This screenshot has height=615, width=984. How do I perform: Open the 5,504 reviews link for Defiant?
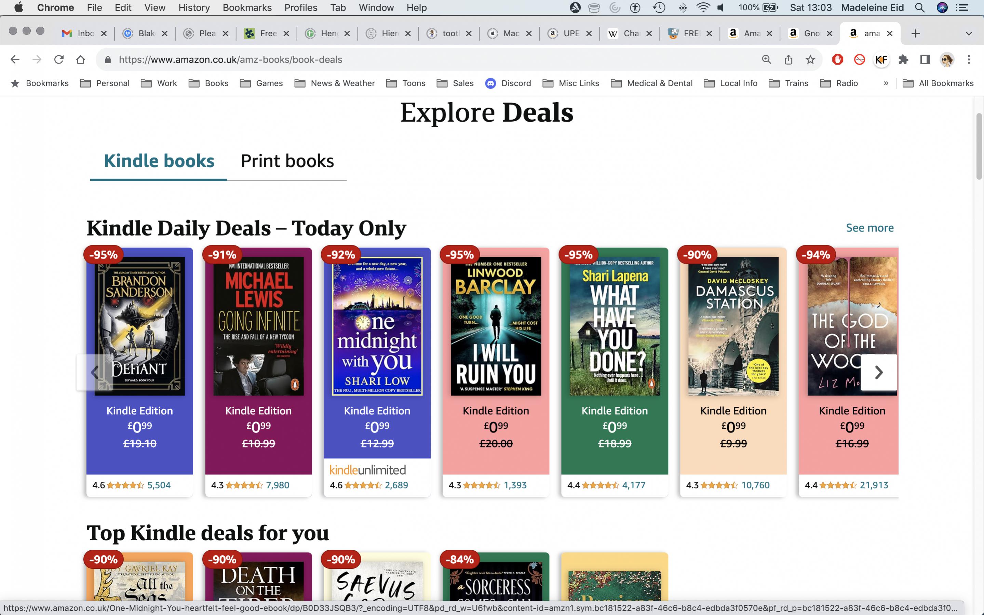pyautogui.click(x=159, y=485)
